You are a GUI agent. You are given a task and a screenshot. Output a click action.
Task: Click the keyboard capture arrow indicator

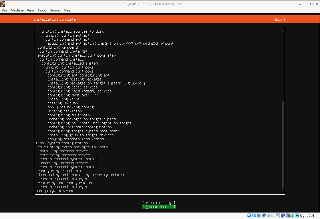click(297, 216)
